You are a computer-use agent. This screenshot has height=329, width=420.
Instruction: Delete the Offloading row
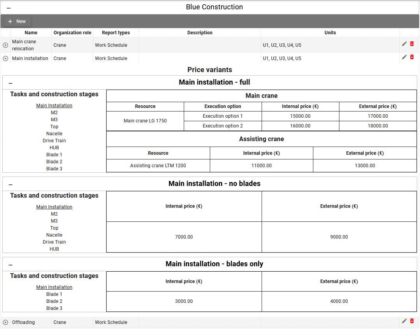(412, 321)
